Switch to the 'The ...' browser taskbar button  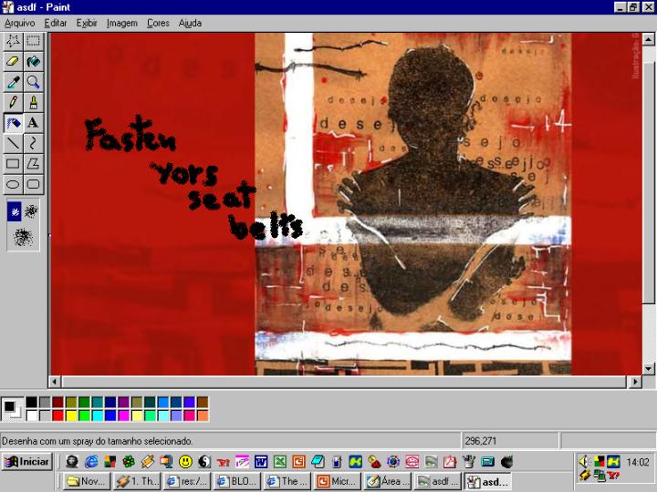[287, 482]
